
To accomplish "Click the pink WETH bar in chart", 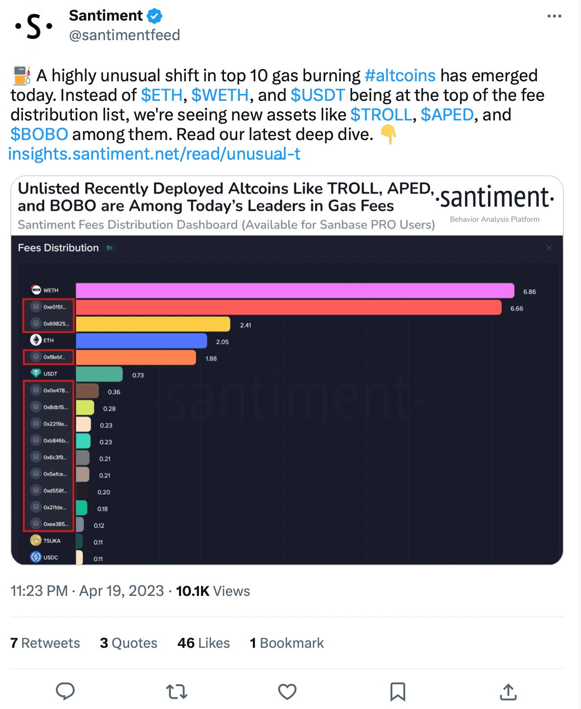I will 295,290.
